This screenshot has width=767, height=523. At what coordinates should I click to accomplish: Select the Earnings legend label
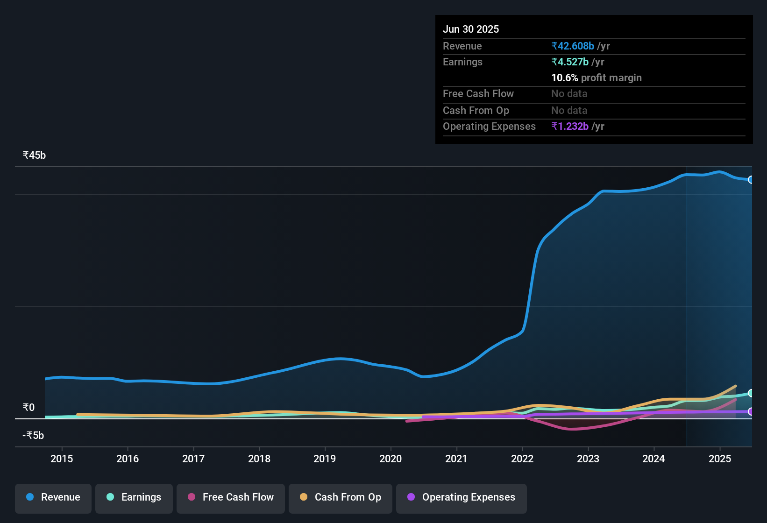click(x=141, y=497)
